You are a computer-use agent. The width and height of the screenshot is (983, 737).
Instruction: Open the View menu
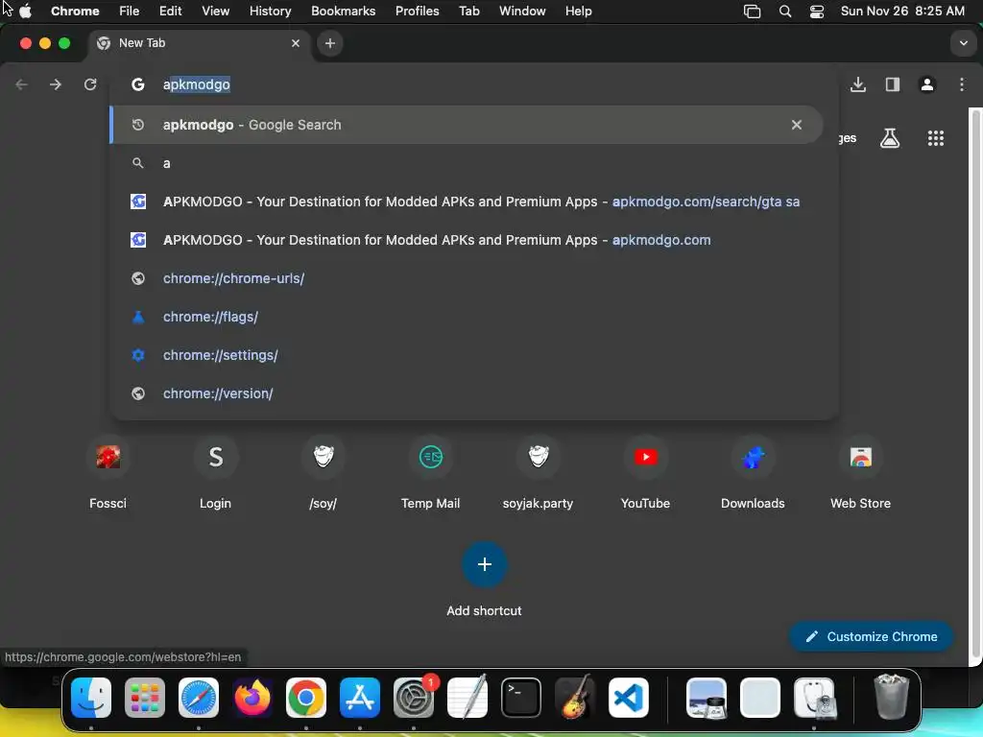[x=215, y=11]
